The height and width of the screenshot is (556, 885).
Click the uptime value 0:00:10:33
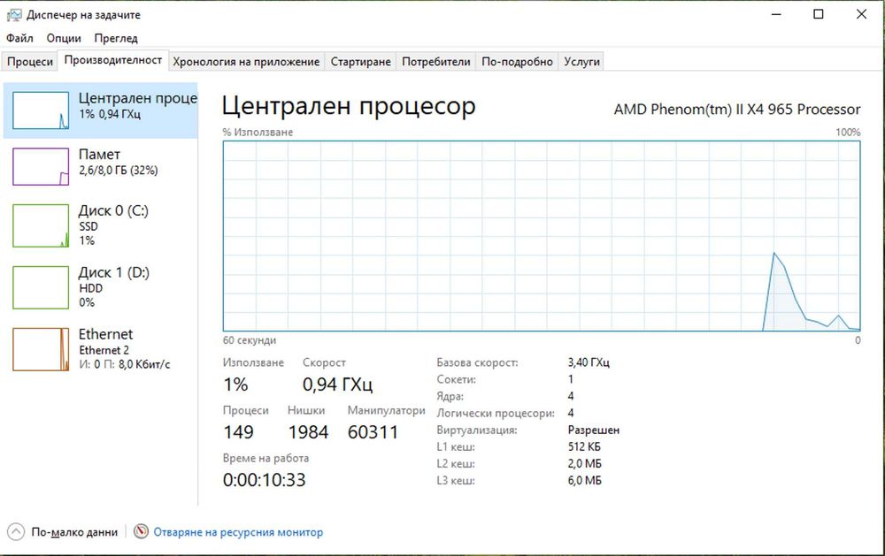click(x=264, y=480)
